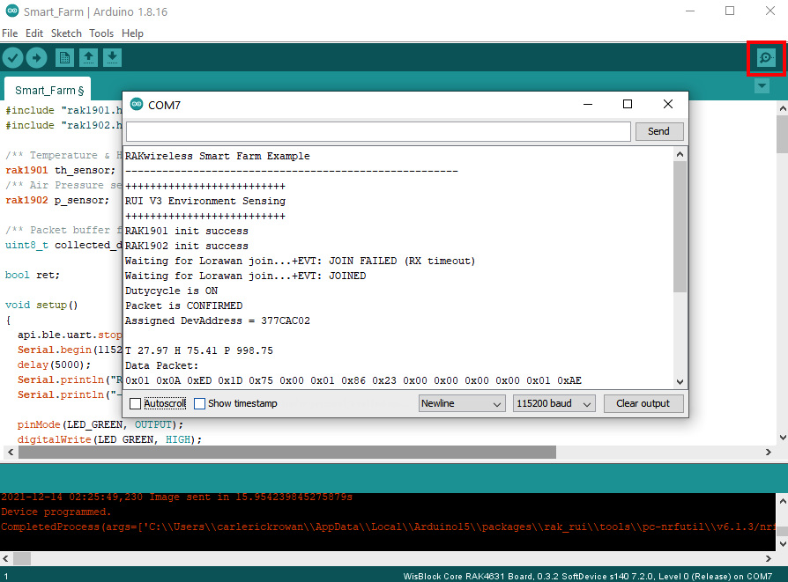Click the 'Packet is CONFIRMED' output line
This screenshot has width=788, height=582.
coord(184,306)
